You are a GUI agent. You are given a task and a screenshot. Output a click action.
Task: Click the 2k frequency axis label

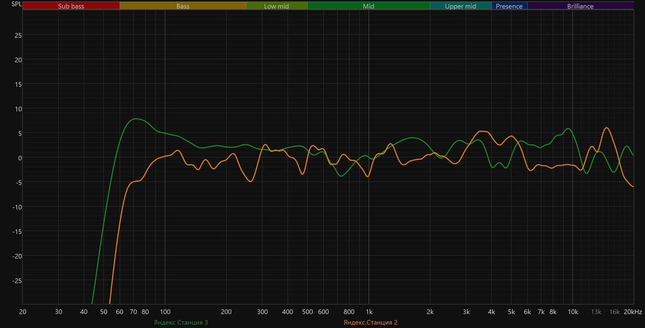point(430,312)
